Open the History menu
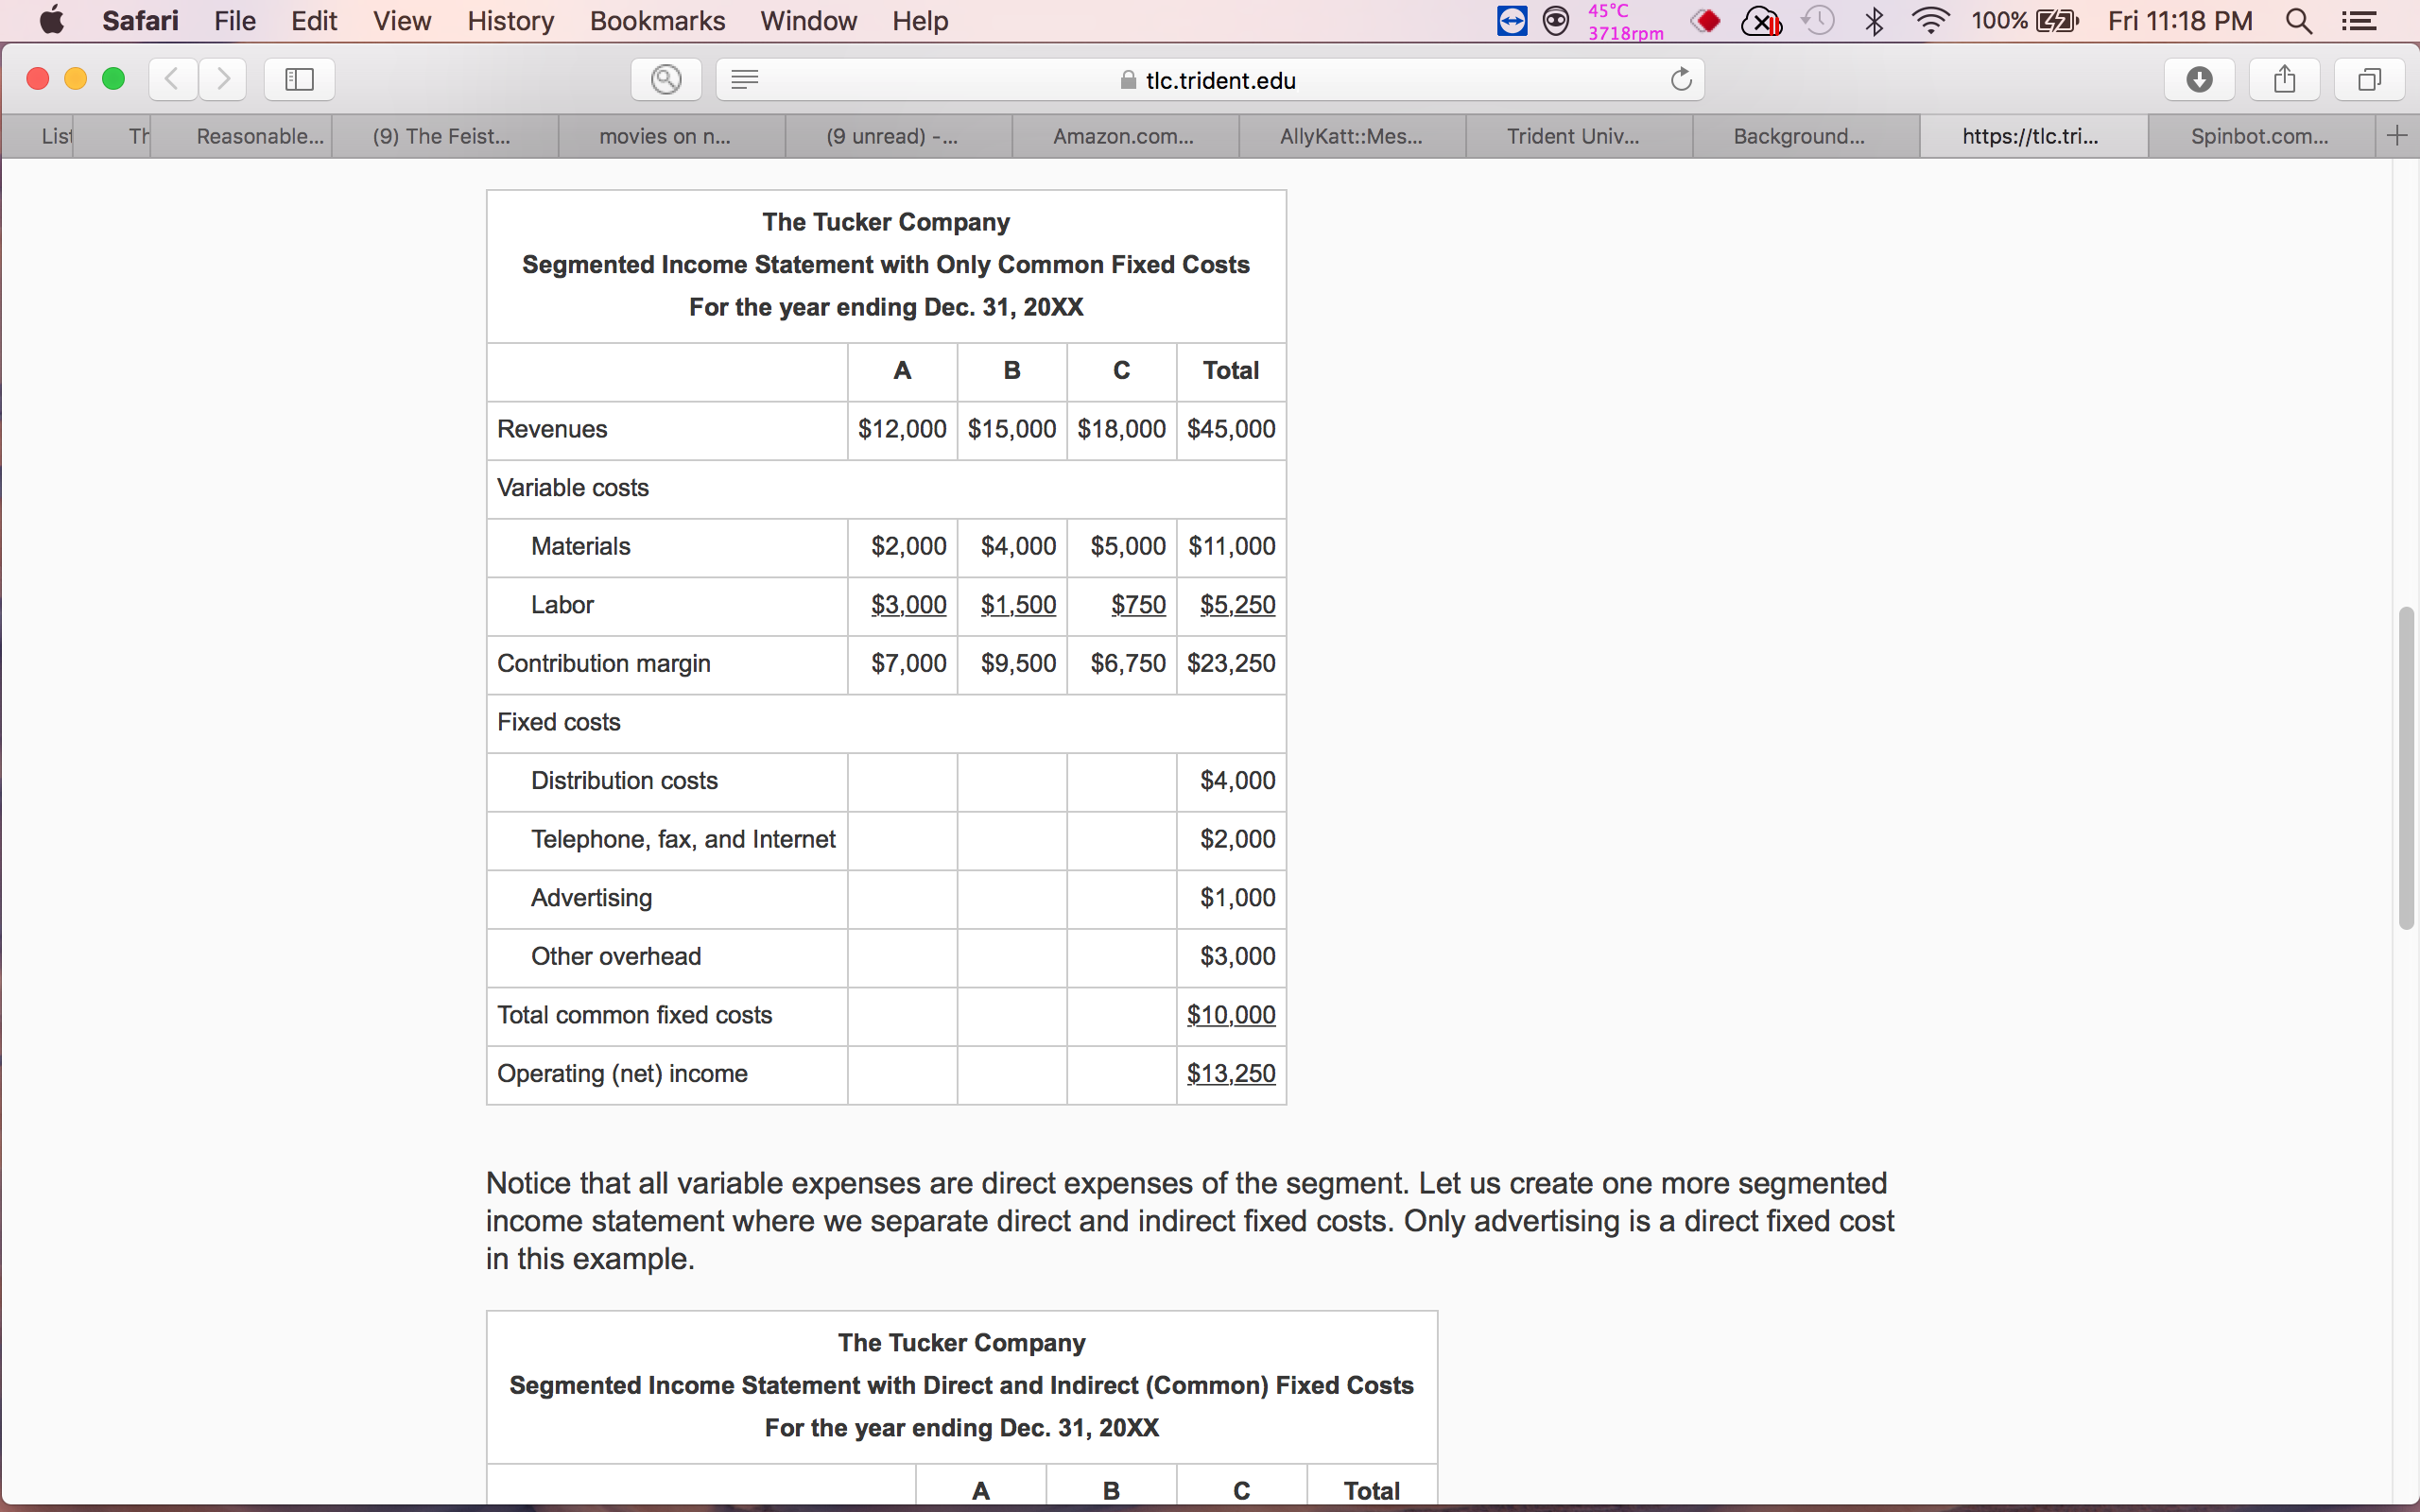Viewport: 2420px width, 1512px height. (x=510, y=21)
